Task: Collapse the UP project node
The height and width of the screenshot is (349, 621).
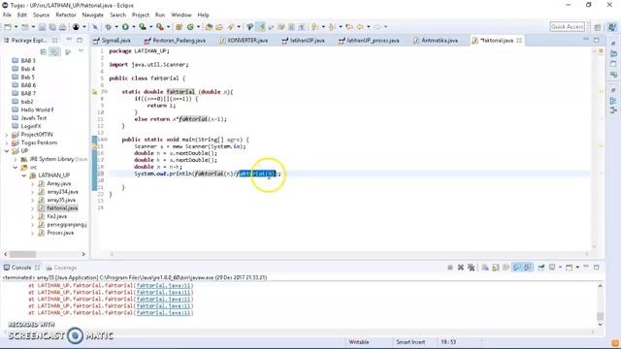Action: (7, 151)
